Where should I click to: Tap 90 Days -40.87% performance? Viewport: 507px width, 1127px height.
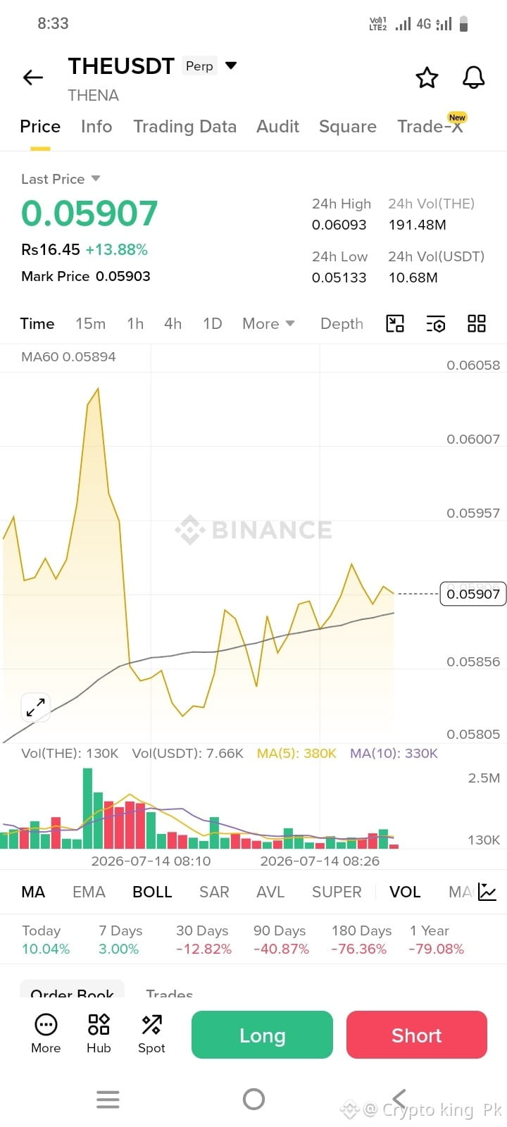click(x=281, y=940)
